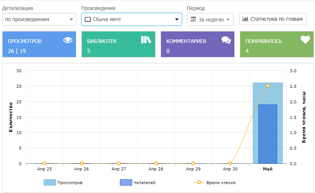Viewport: 315px width, 193px height.
Task: Click the speech bubbles icon on Комментариев card
Action: 226,40
